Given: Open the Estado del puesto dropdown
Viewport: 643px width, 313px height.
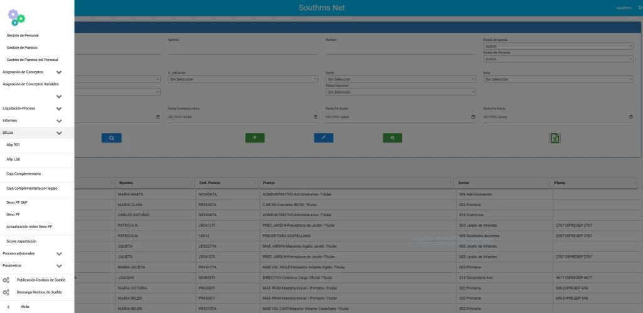Looking at the screenshot, I should click(558, 47).
